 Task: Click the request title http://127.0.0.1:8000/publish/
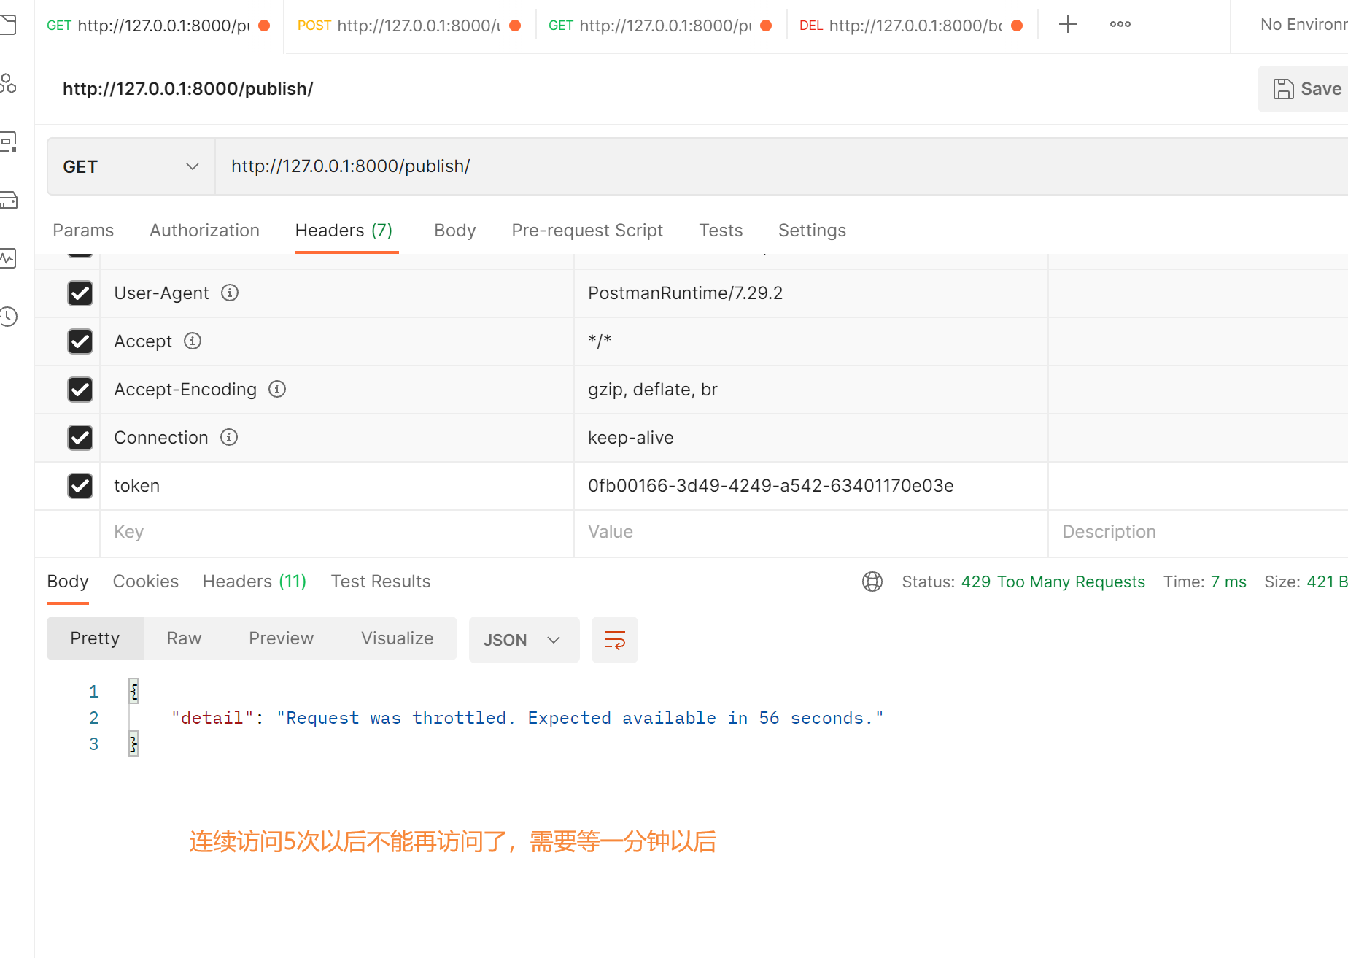pos(188,89)
